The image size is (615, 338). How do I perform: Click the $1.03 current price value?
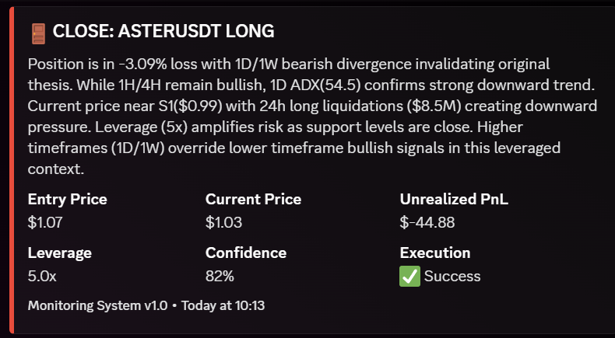coord(223,223)
